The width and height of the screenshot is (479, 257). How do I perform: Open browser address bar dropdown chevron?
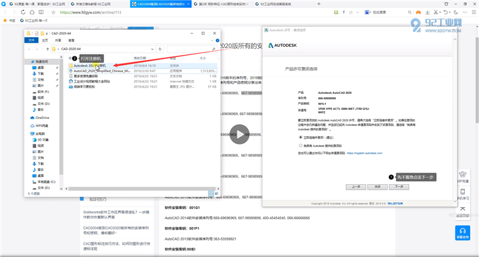click(357, 12)
